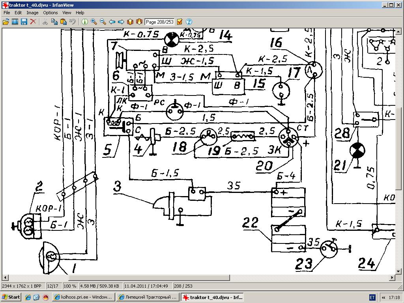This screenshot has height=303, width=404.
Task: Jump to next page using down arrow icon
Action: click(x=139, y=22)
